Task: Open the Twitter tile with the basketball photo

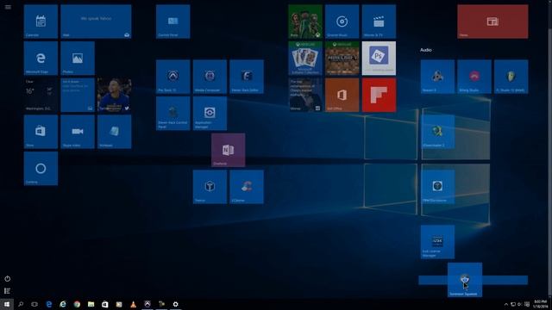Action: coord(115,95)
